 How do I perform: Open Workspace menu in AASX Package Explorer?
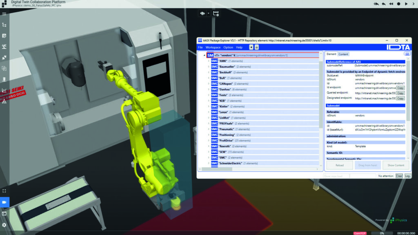pos(213,47)
